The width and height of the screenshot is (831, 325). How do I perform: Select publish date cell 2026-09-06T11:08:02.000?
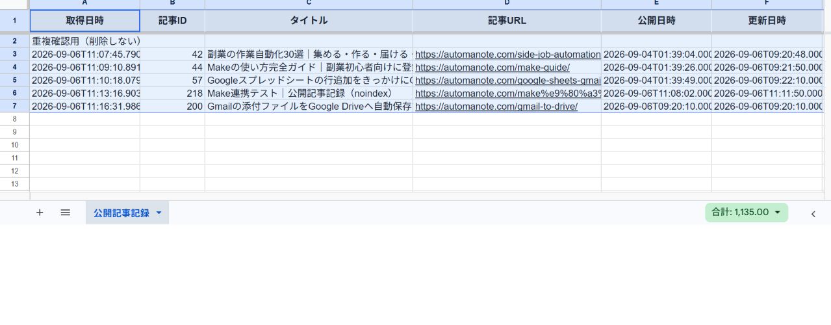656,94
